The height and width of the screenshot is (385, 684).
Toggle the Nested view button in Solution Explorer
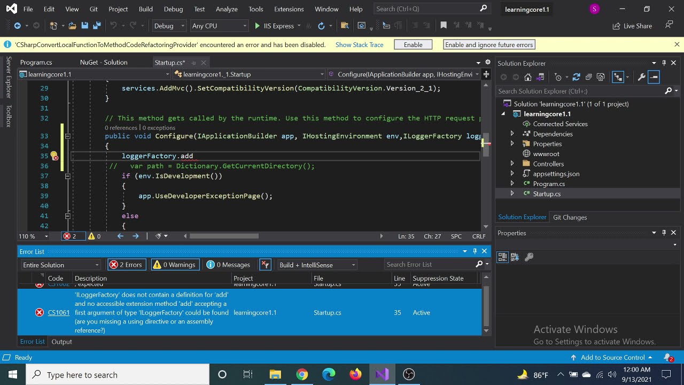coord(618,77)
